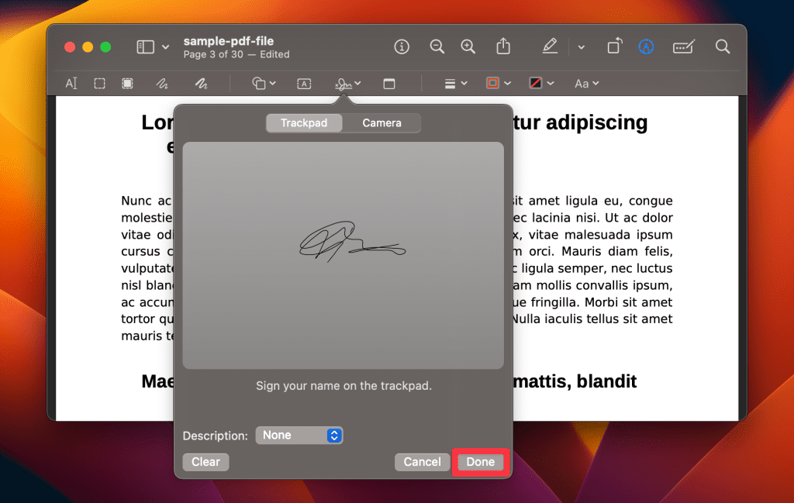The height and width of the screenshot is (503, 794).
Task: Open the Border Color swatch menu
Action: click(x=499, y=83)
